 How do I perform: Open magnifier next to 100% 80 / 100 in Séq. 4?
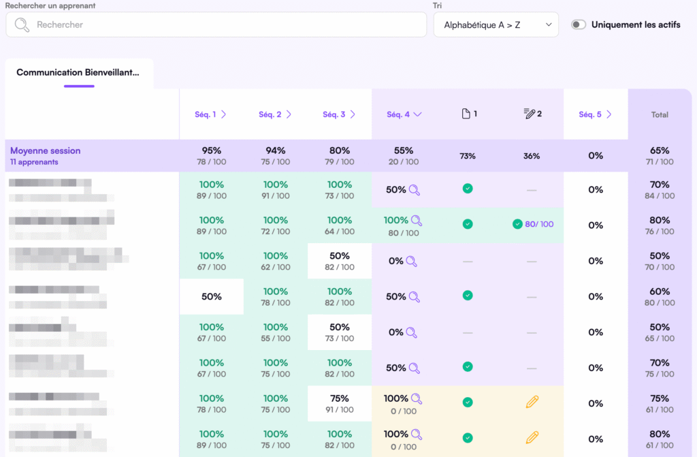pos(417,220)
